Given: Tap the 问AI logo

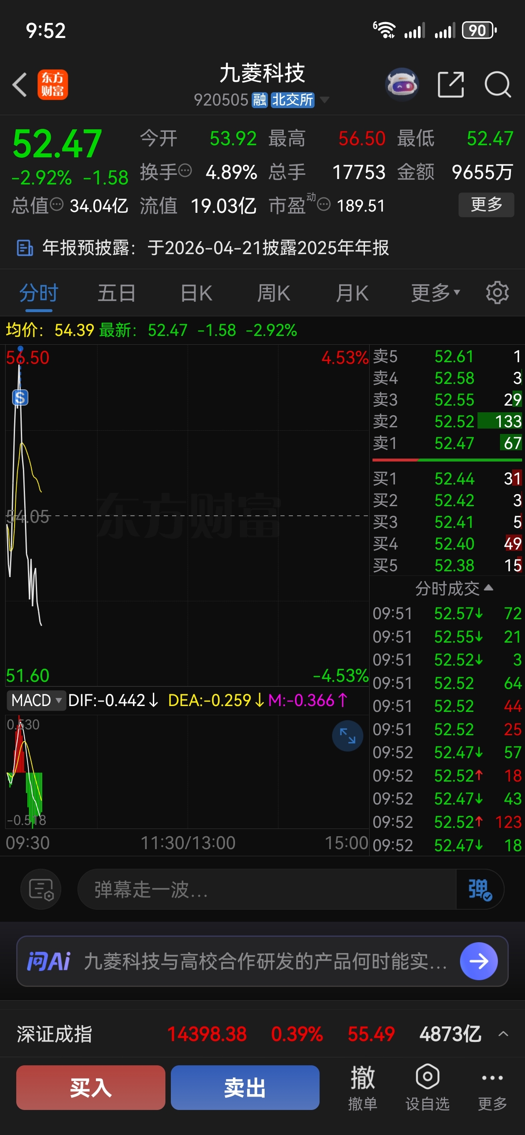Looking at the screenshot, I should [48, 961].
